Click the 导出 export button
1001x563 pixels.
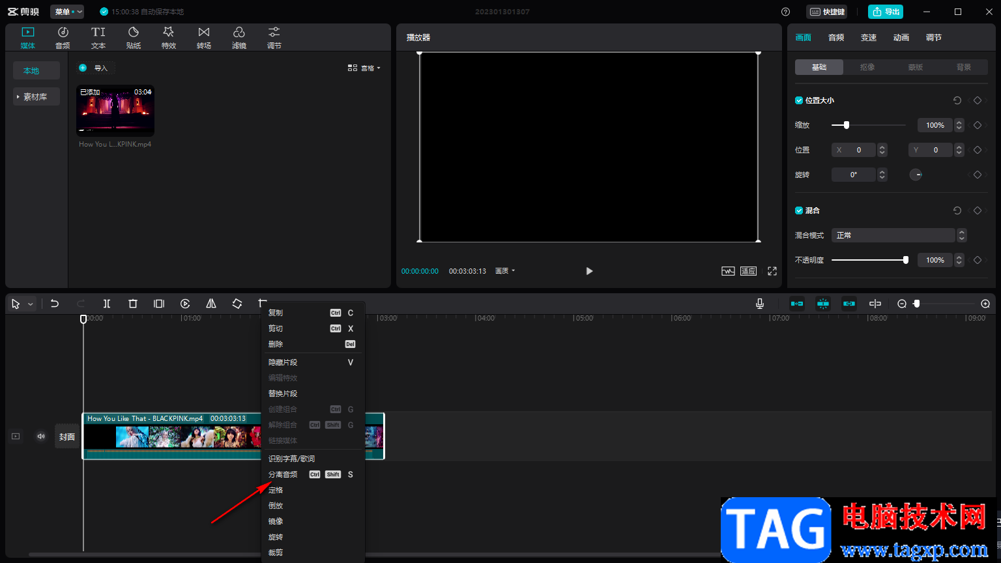(x=886, y=12)
